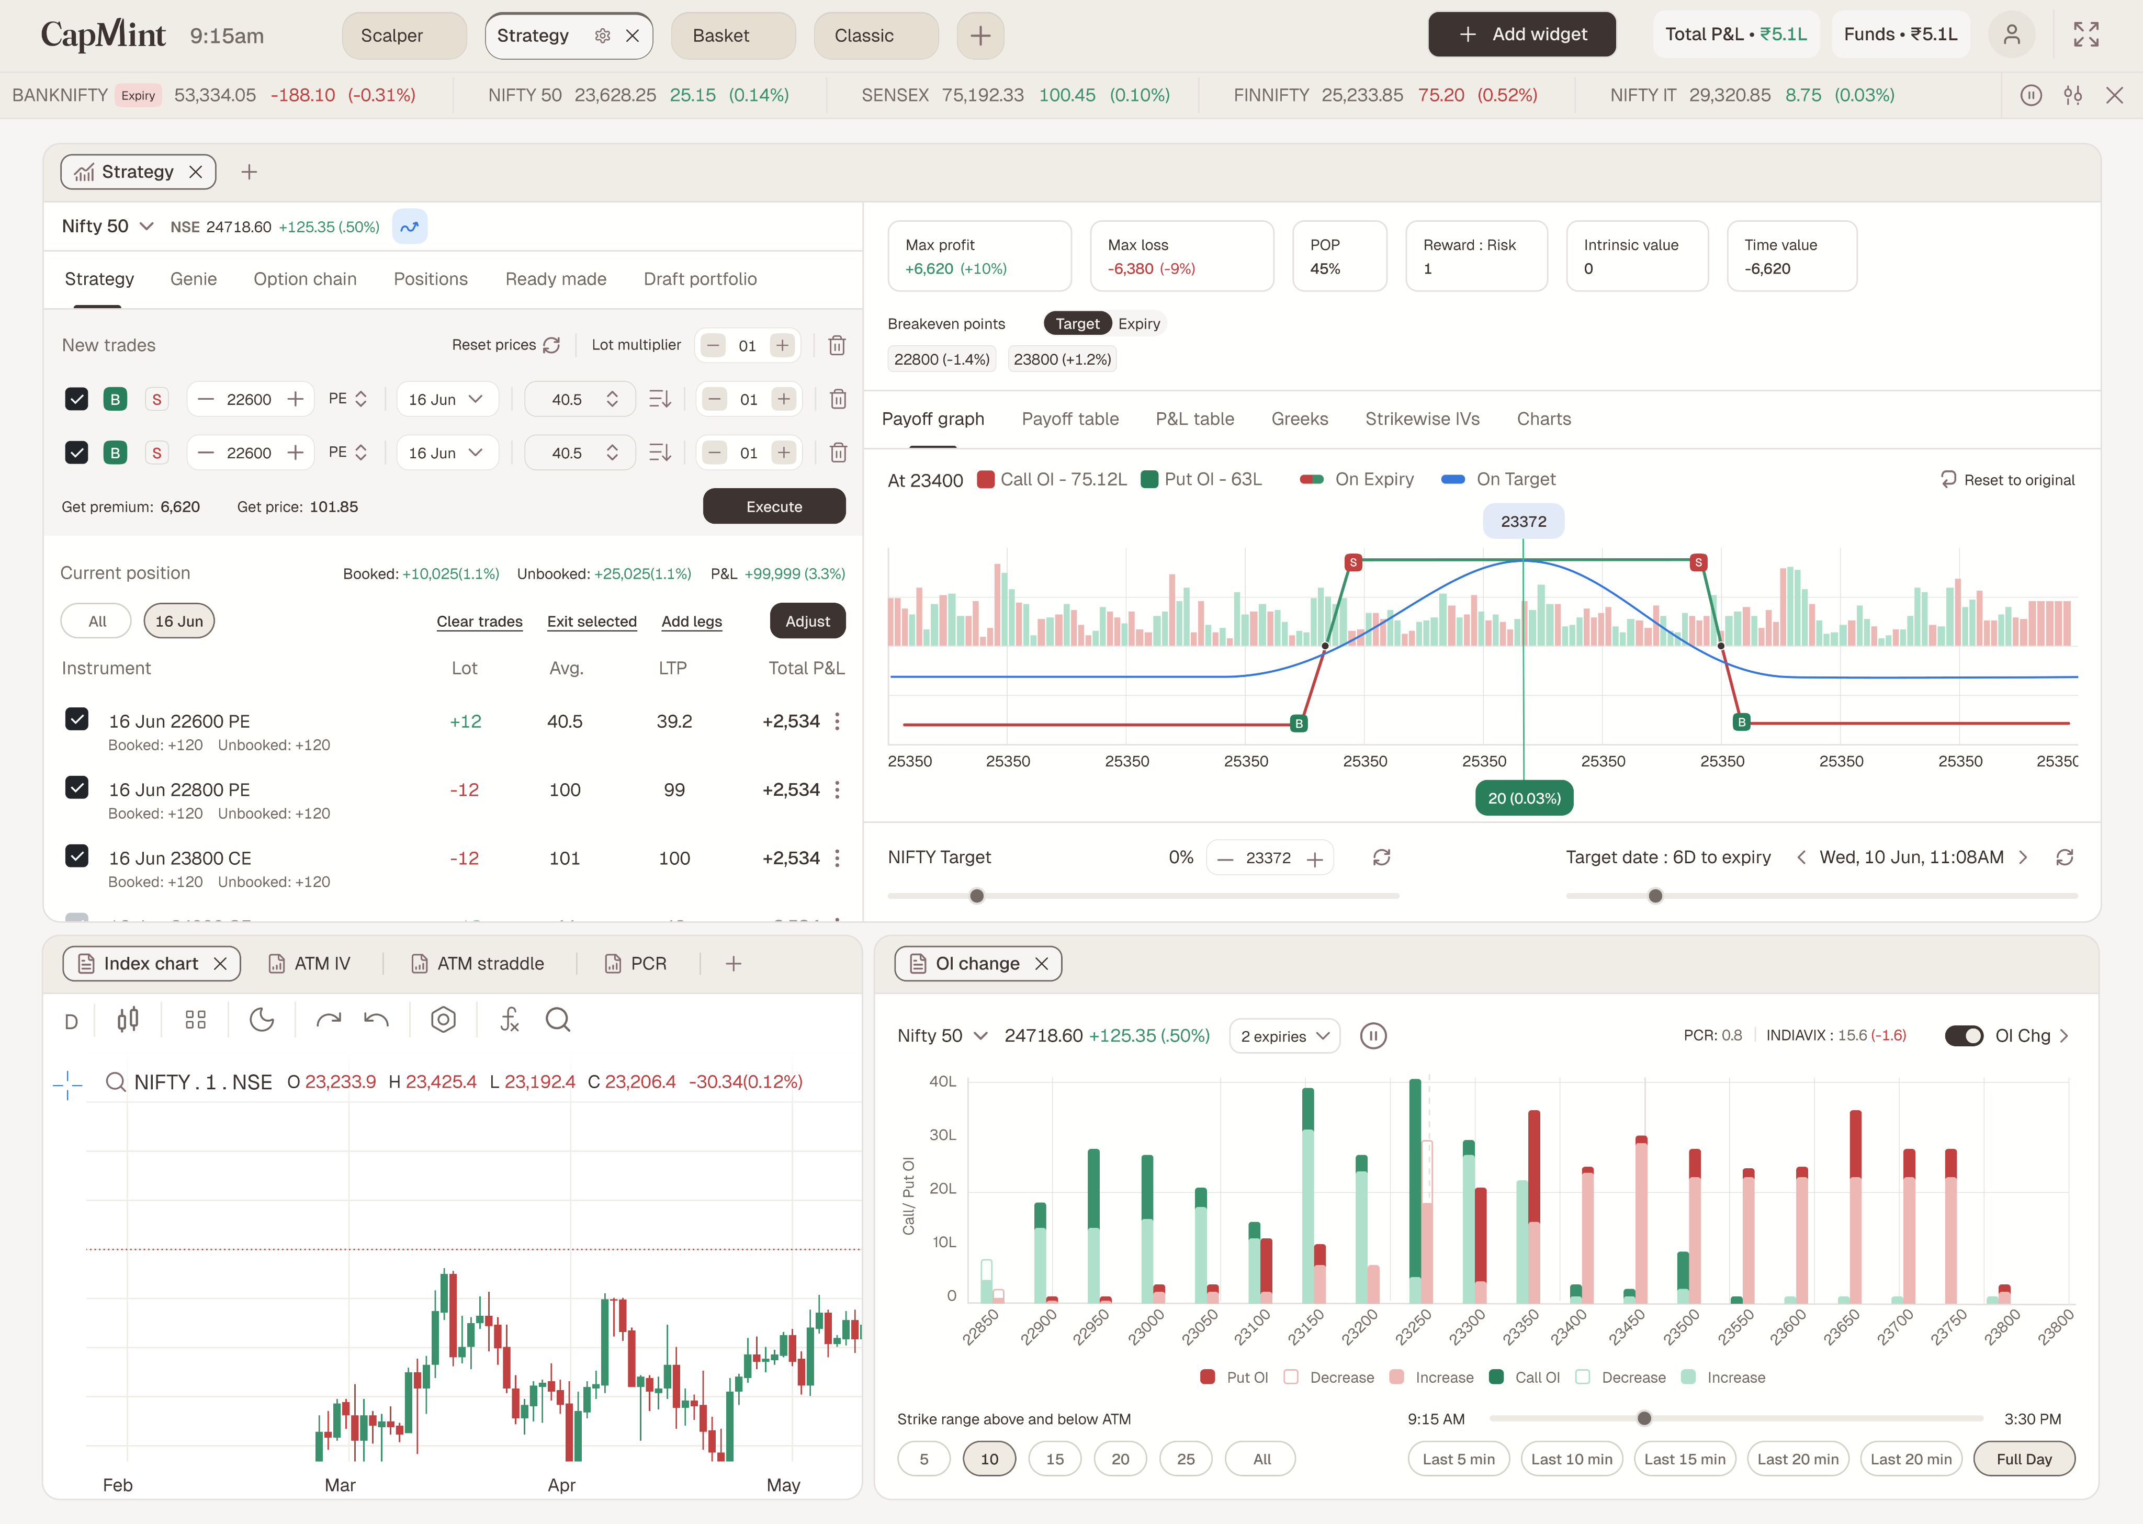Adjust the NIFTY Target slider handle
Viewport: 2143px width, 1524px height.
[x=977, y=896]
